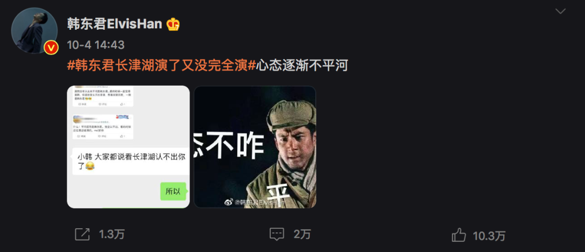This screenshot has width=585, height=252.
Task: Like the post with thumbs-up icon
Action: point(459,235)
